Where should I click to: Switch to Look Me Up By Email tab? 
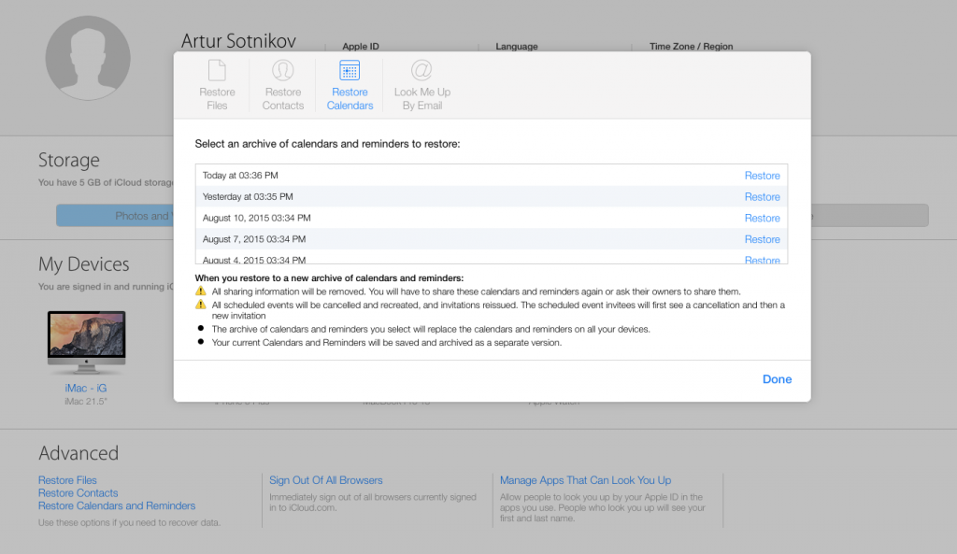point(421,99)
